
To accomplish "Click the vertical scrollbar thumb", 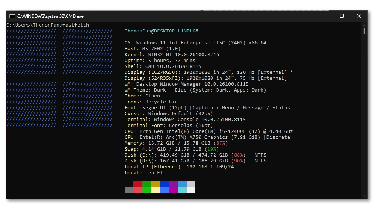I will click(x=364, y=31).
